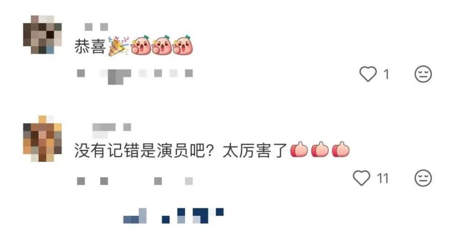Select the comment "没有记错是演员吧？太厉害了"

181,150
